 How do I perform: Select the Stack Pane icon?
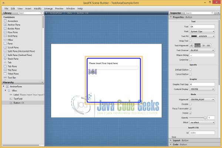(5, 58)
